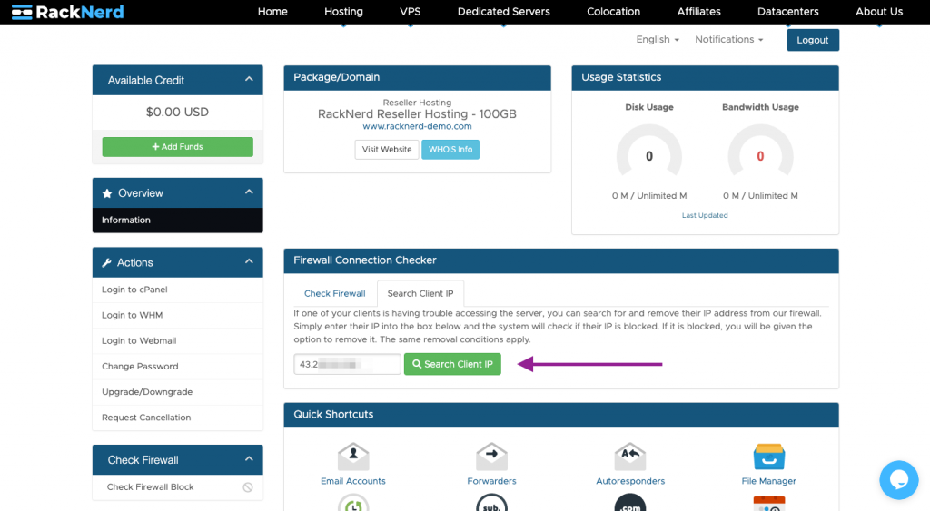Click the subdomains shortcut icon
Image resolution: width=930 pixels, height=511 pixels.
(491, 503)
